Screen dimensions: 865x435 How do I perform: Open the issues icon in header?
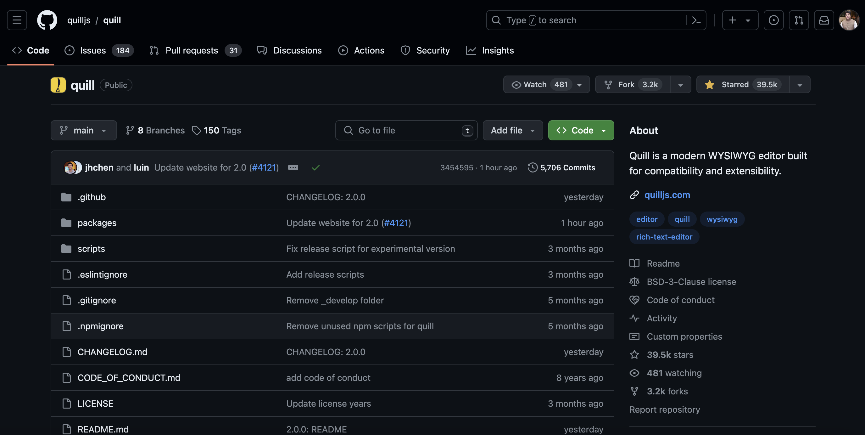click(773, 20)
